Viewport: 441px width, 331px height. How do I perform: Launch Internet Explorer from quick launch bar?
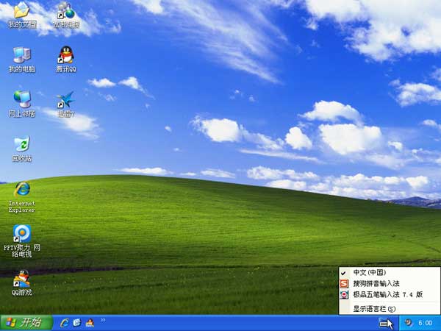(65, 323)
